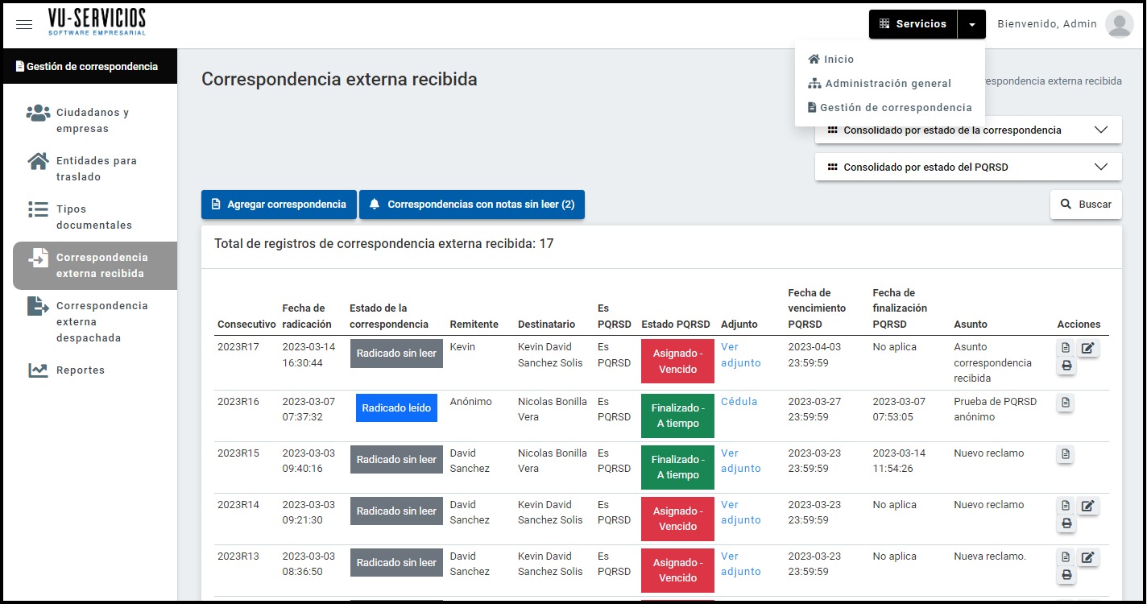Select Administración general in the dropdown menu
The width and height of the screenshot is (1147, 604).
point(887,84)
